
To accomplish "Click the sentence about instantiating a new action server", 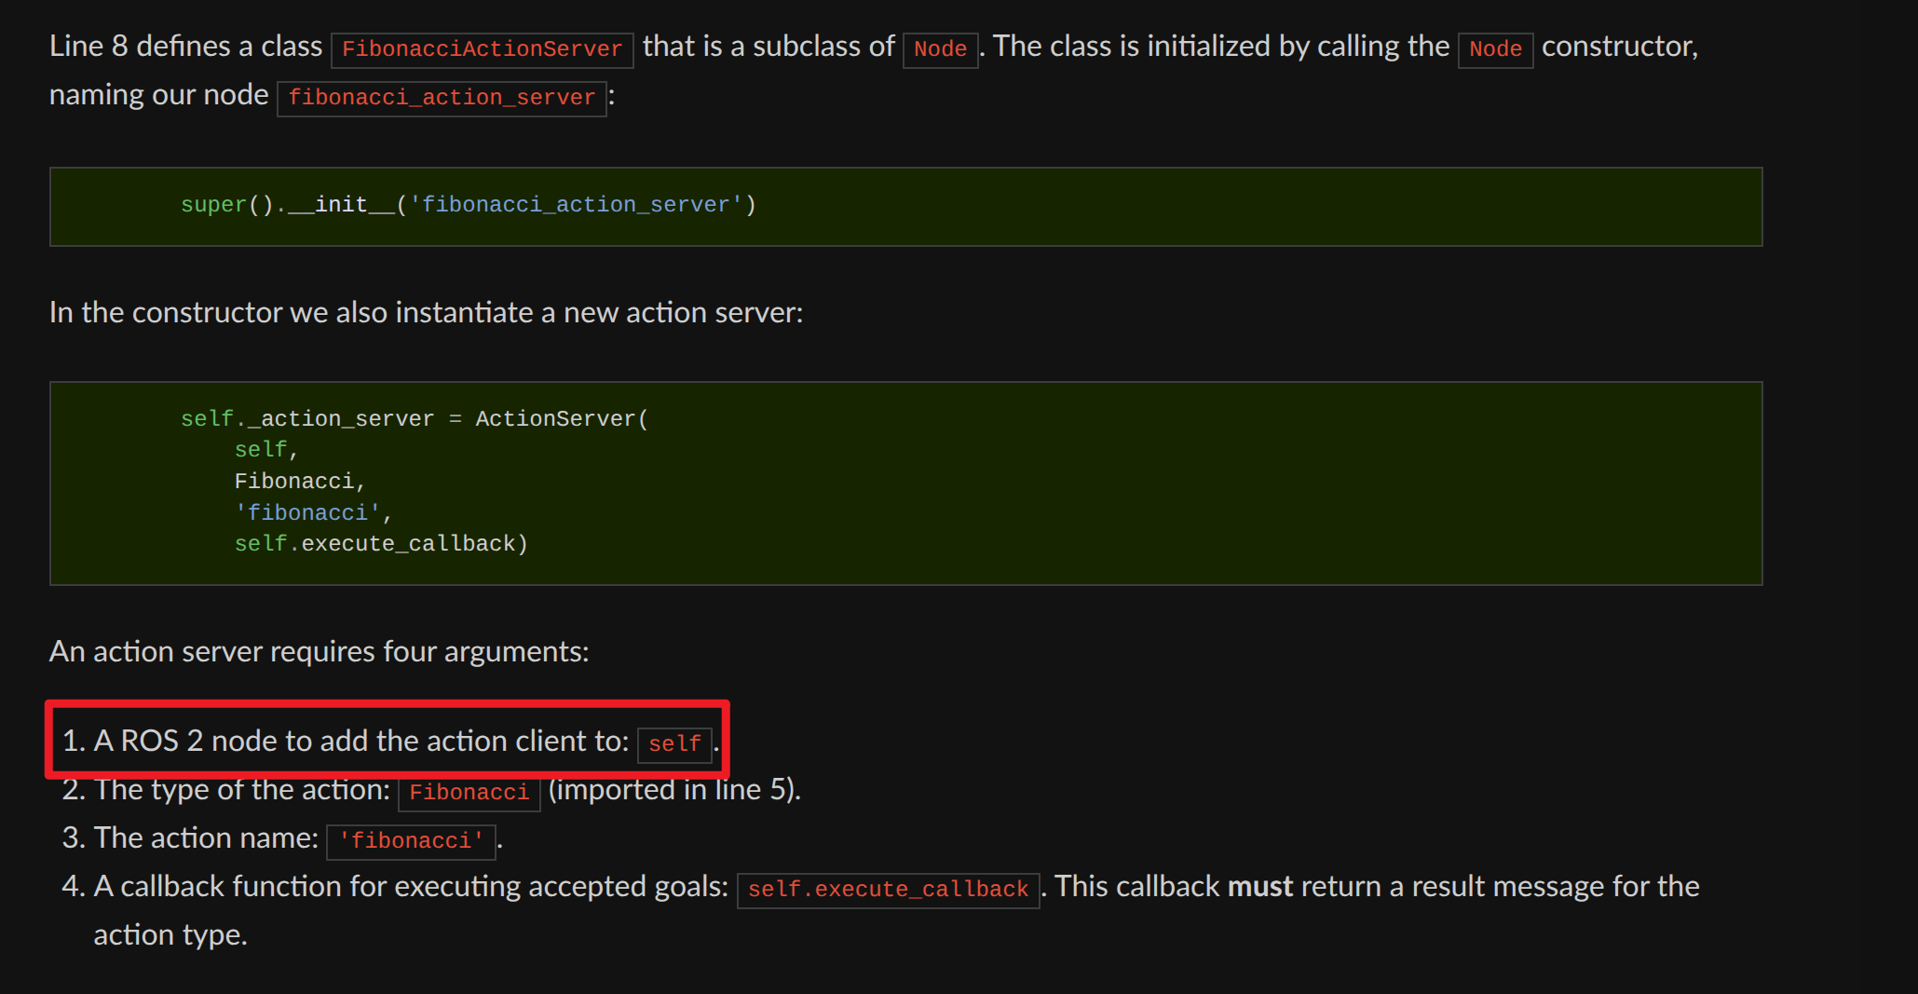I will 426,313.
